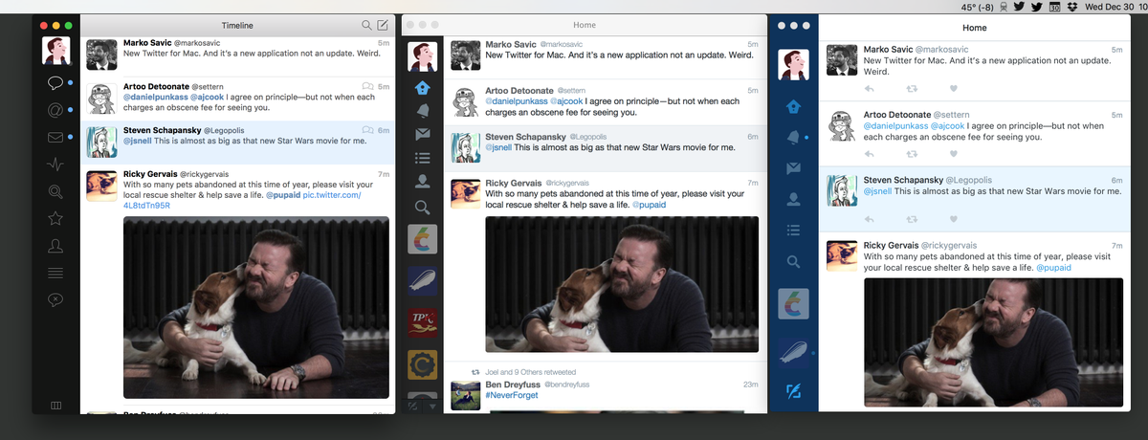Open Mutes icon in Tweetbot sidebar
The image size is (1148, 440).
click(x=55, y=300)
